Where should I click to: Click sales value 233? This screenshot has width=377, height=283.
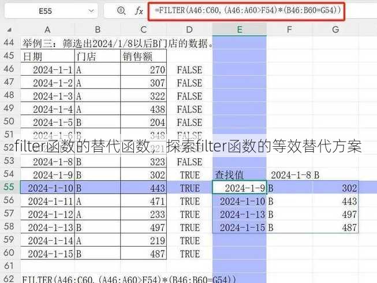click(144, 214)
